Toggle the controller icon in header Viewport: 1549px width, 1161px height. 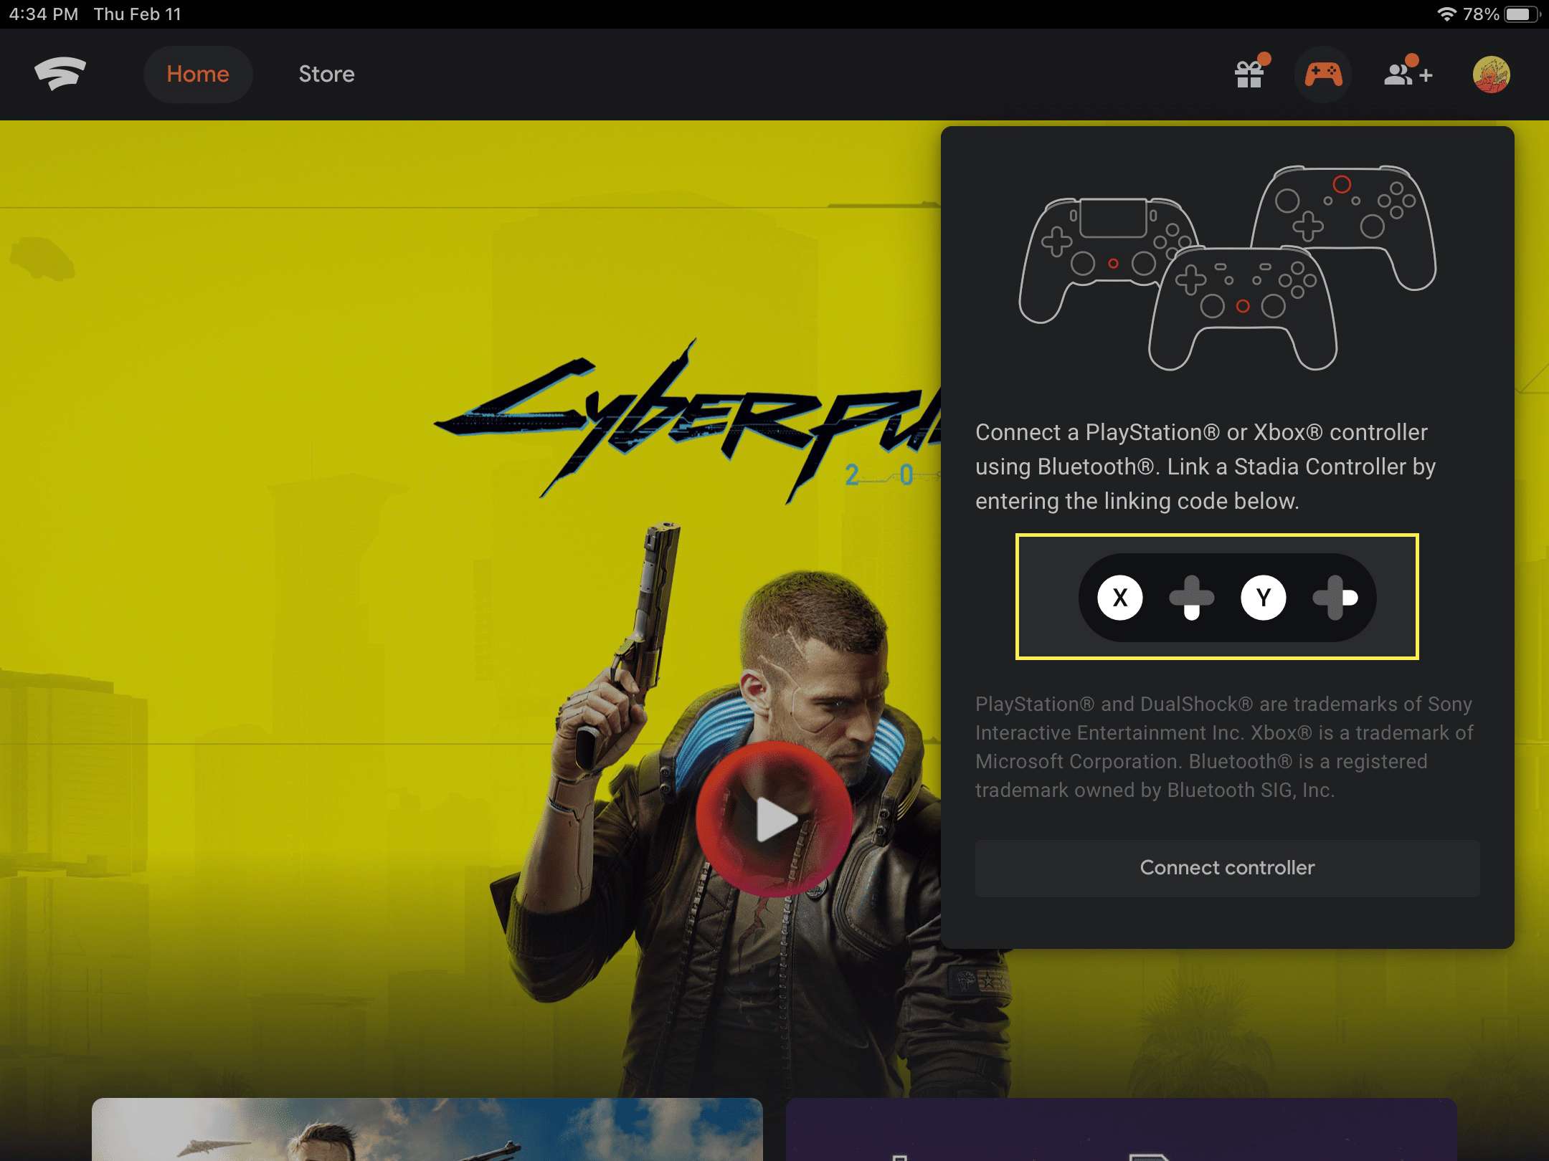pos(1323,74)
